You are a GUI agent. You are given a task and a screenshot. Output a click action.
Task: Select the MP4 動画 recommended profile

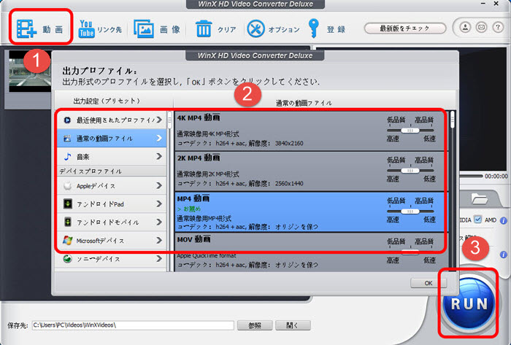(311, 212)
